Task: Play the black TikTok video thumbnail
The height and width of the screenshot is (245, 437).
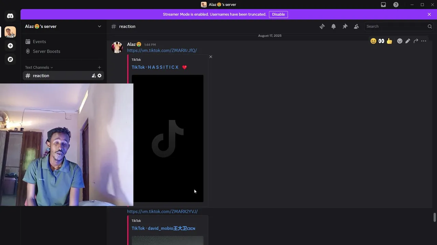Action: pyautogui.click(x=168, y=138)
